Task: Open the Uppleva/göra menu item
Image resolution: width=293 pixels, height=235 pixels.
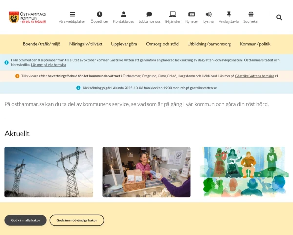Action: click(124, 44)
